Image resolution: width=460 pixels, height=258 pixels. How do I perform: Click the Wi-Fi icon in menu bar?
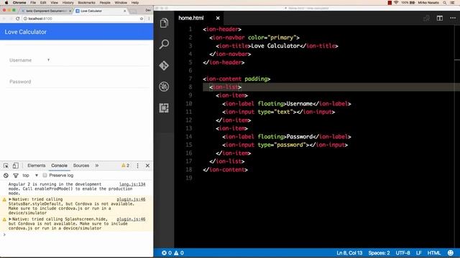click(396, 3)
